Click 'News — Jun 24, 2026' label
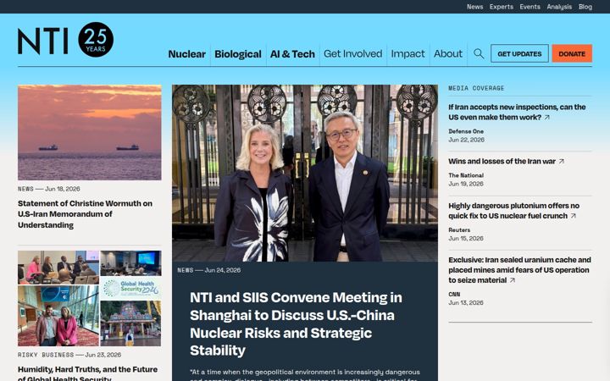Screen dimensions: 610x381 (209, 270)
